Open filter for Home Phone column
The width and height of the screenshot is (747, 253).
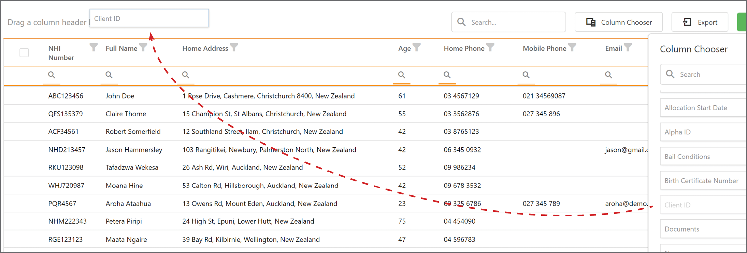490,47
